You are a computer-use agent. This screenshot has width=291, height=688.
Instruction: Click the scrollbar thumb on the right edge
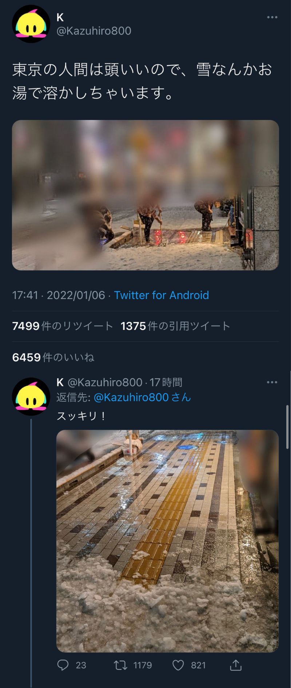288,427
